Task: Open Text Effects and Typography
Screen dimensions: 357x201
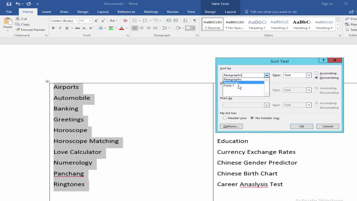Action: point(101,28)
